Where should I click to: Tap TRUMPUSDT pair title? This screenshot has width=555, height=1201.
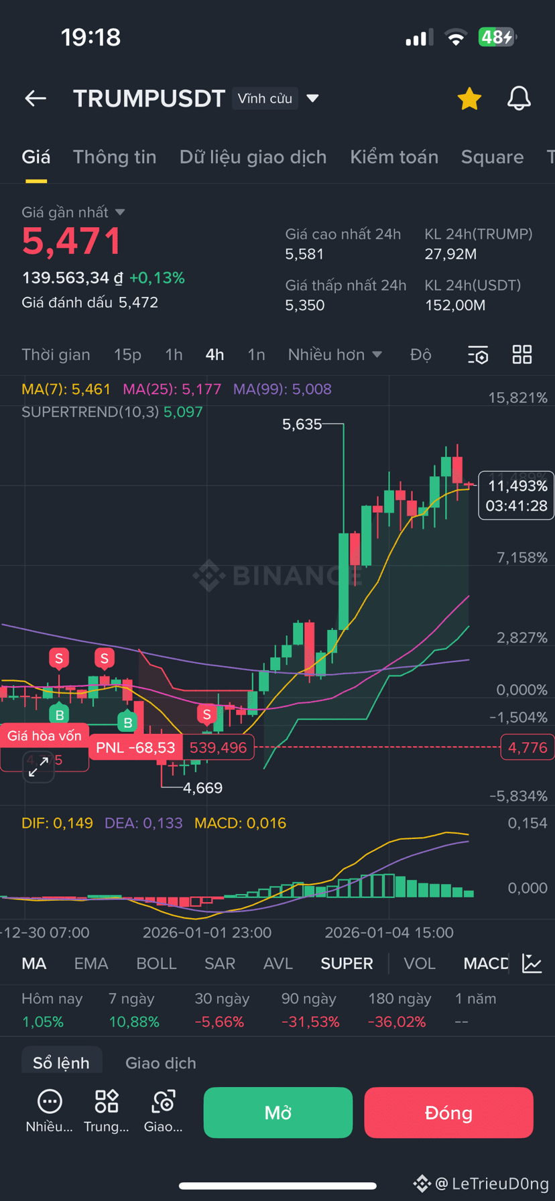(x=149, y=99)
